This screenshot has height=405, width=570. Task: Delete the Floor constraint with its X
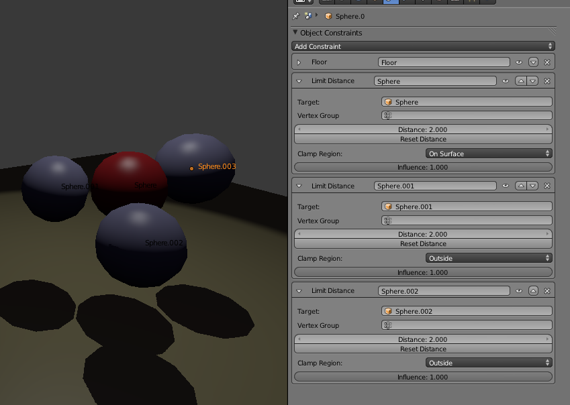pyautogui.click(x=547, y=62)
